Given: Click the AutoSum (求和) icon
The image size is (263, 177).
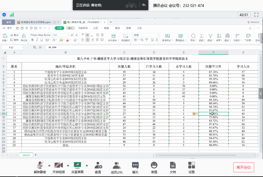Looking at the screenshot, I should point(202,37).
